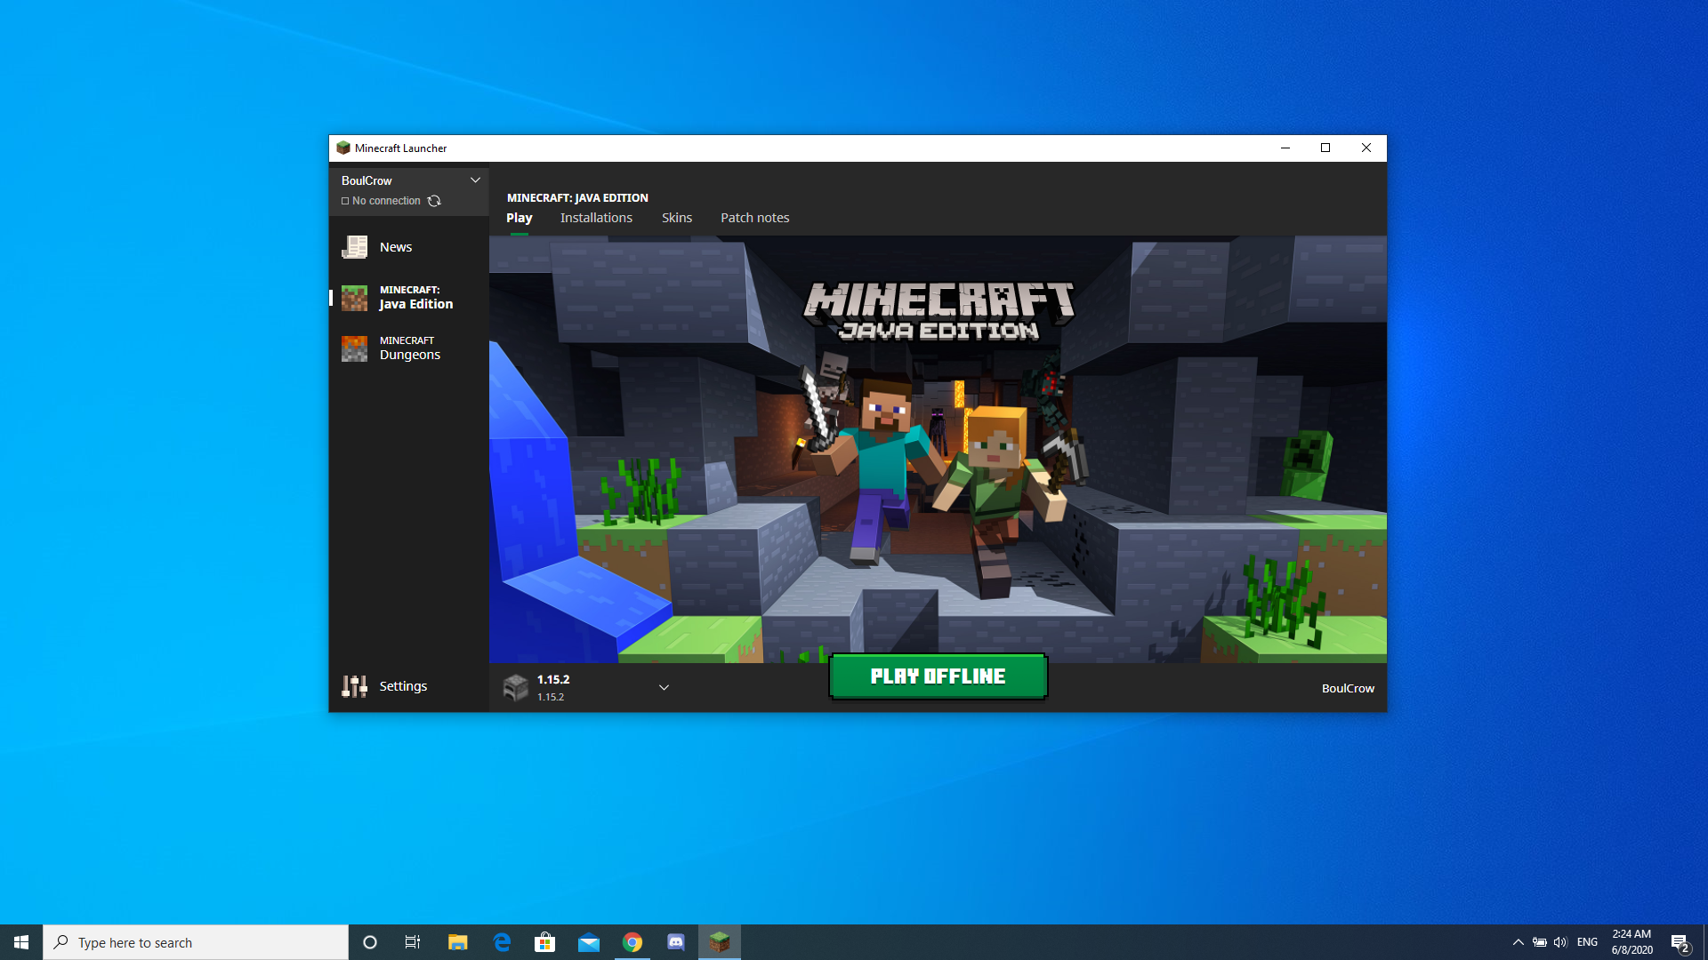Select Minecraft Java Edition in sidebar
The height and width of the screenshot is (960, 1708).
click(408, 297)
